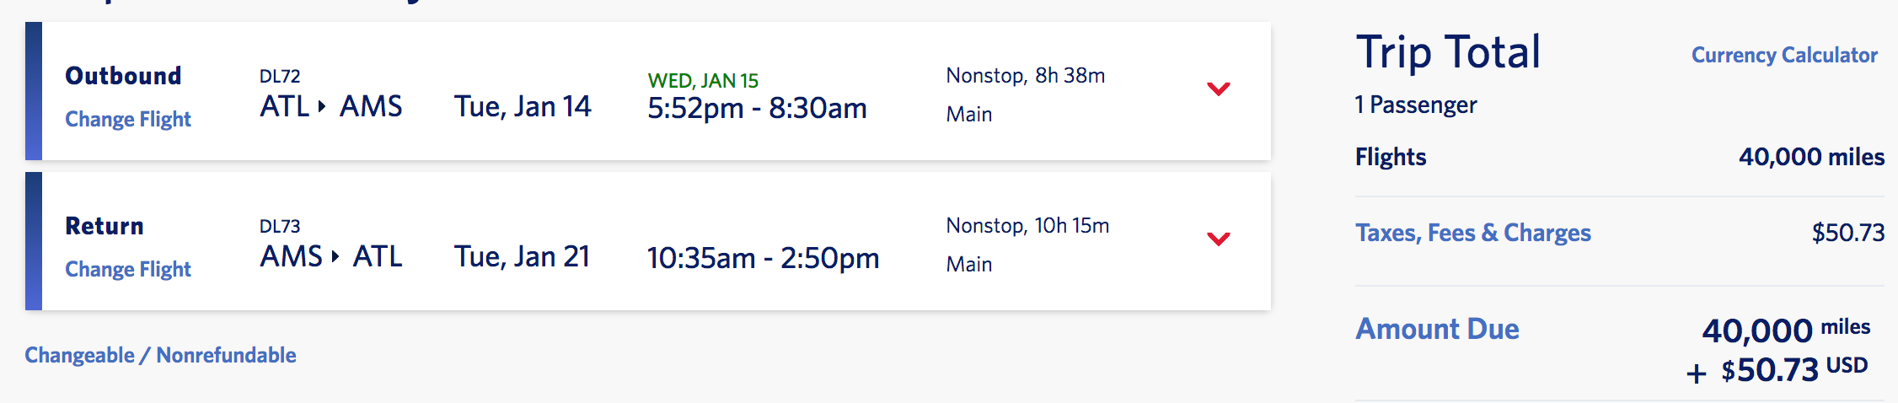Open the Currency Calculator
1898x403 pixels.
click(x=1783, y=55)
